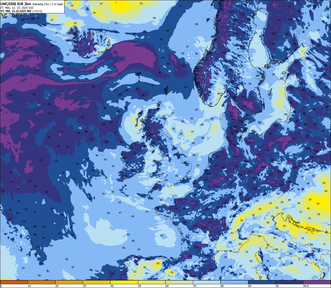Click the '41' value on Iceland's southeast coast

coord(99,52)
